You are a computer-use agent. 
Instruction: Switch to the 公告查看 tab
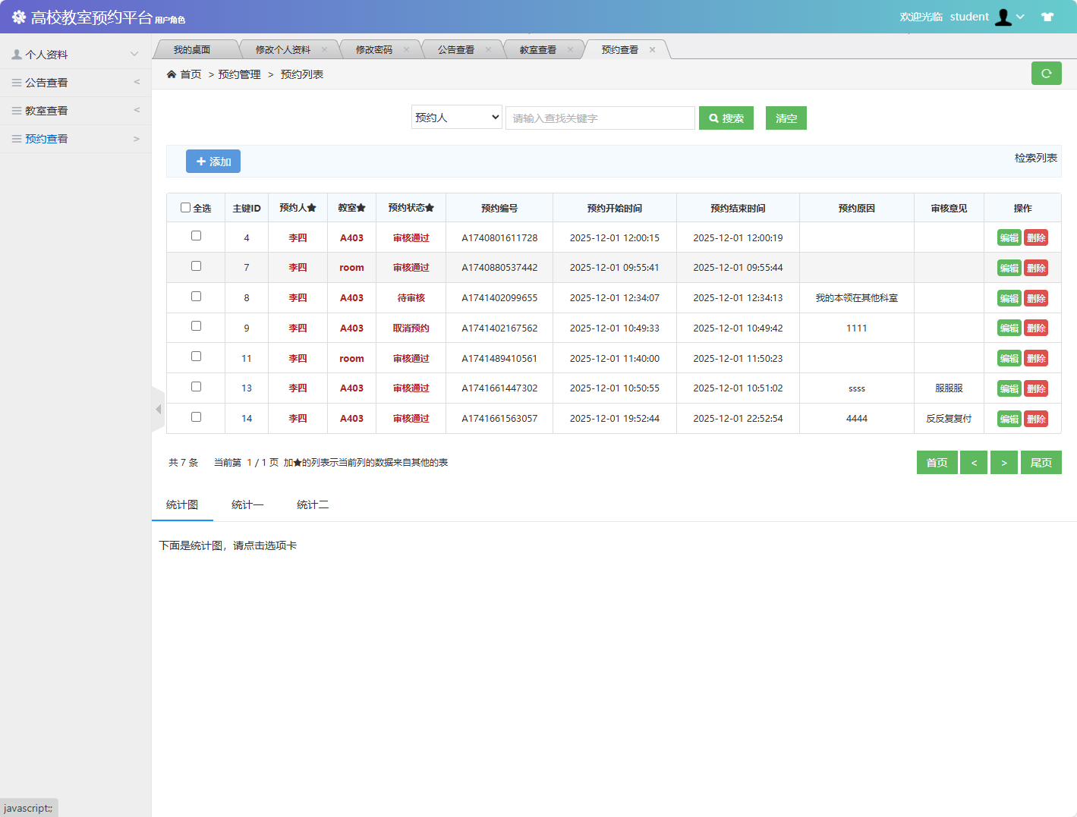455,50
